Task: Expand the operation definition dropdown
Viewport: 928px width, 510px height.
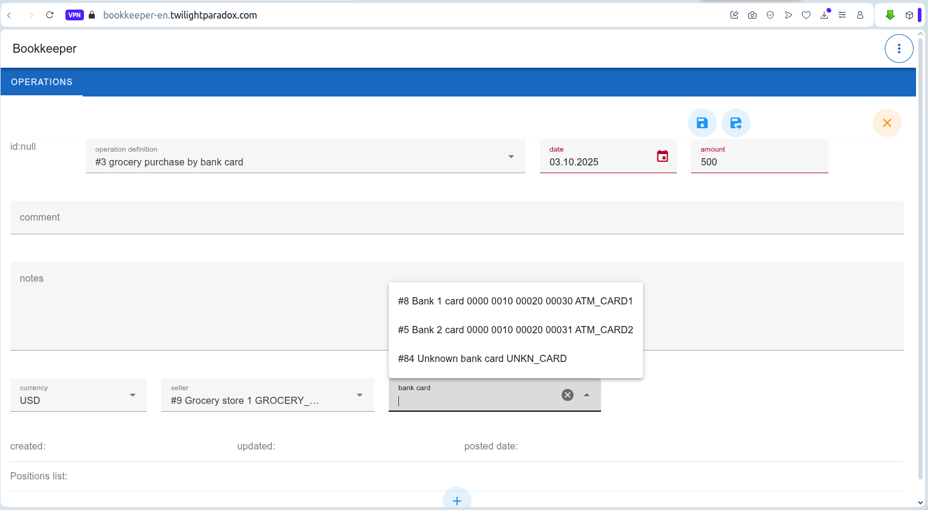Action: click(x=511, y=156)
